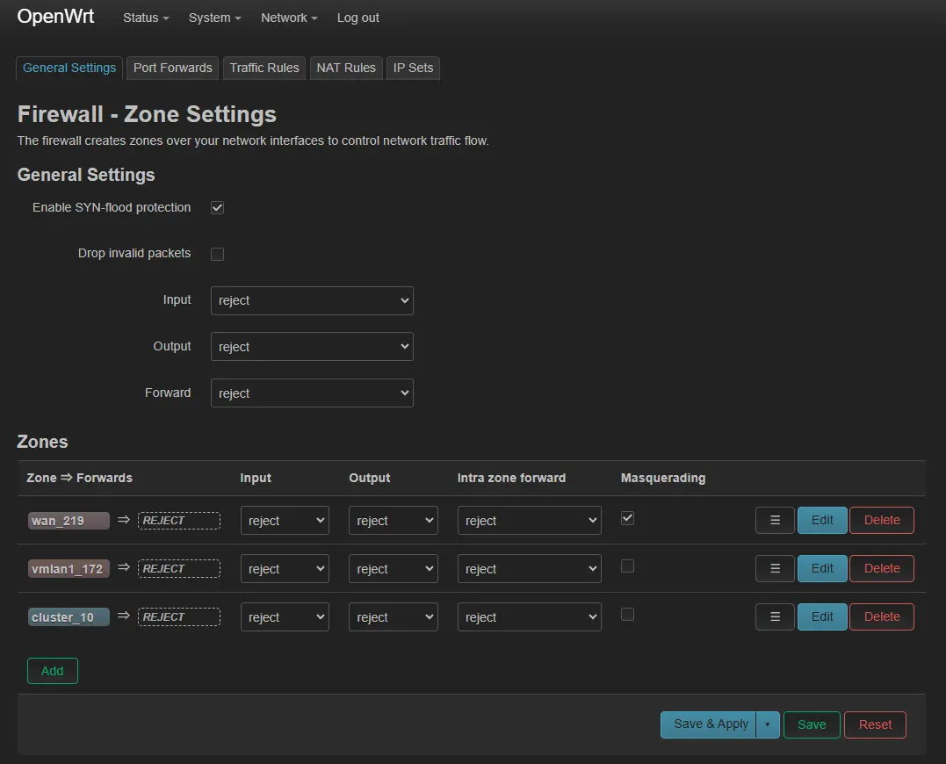Click the drag handle for wan_219 zone

[775, 520]
